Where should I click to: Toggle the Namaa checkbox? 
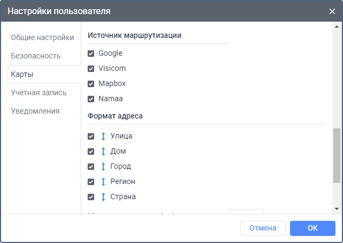point(91,99)
